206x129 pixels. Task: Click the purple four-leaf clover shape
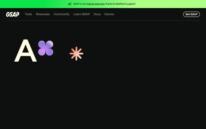point(46,48)
